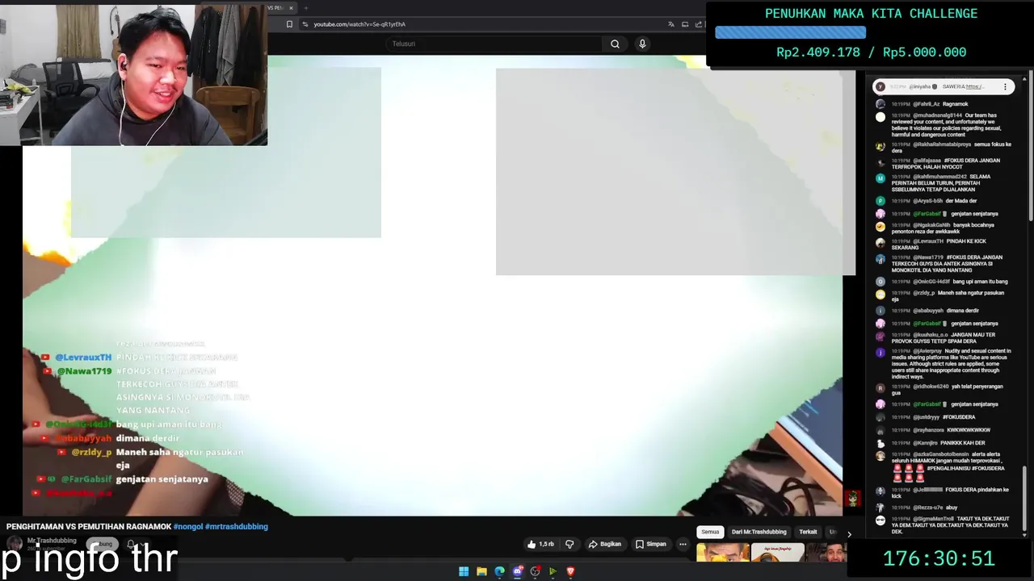Click @rayhanzora username in chat
This screenshot has width=1034, height=581.
(x=929, y=430)
